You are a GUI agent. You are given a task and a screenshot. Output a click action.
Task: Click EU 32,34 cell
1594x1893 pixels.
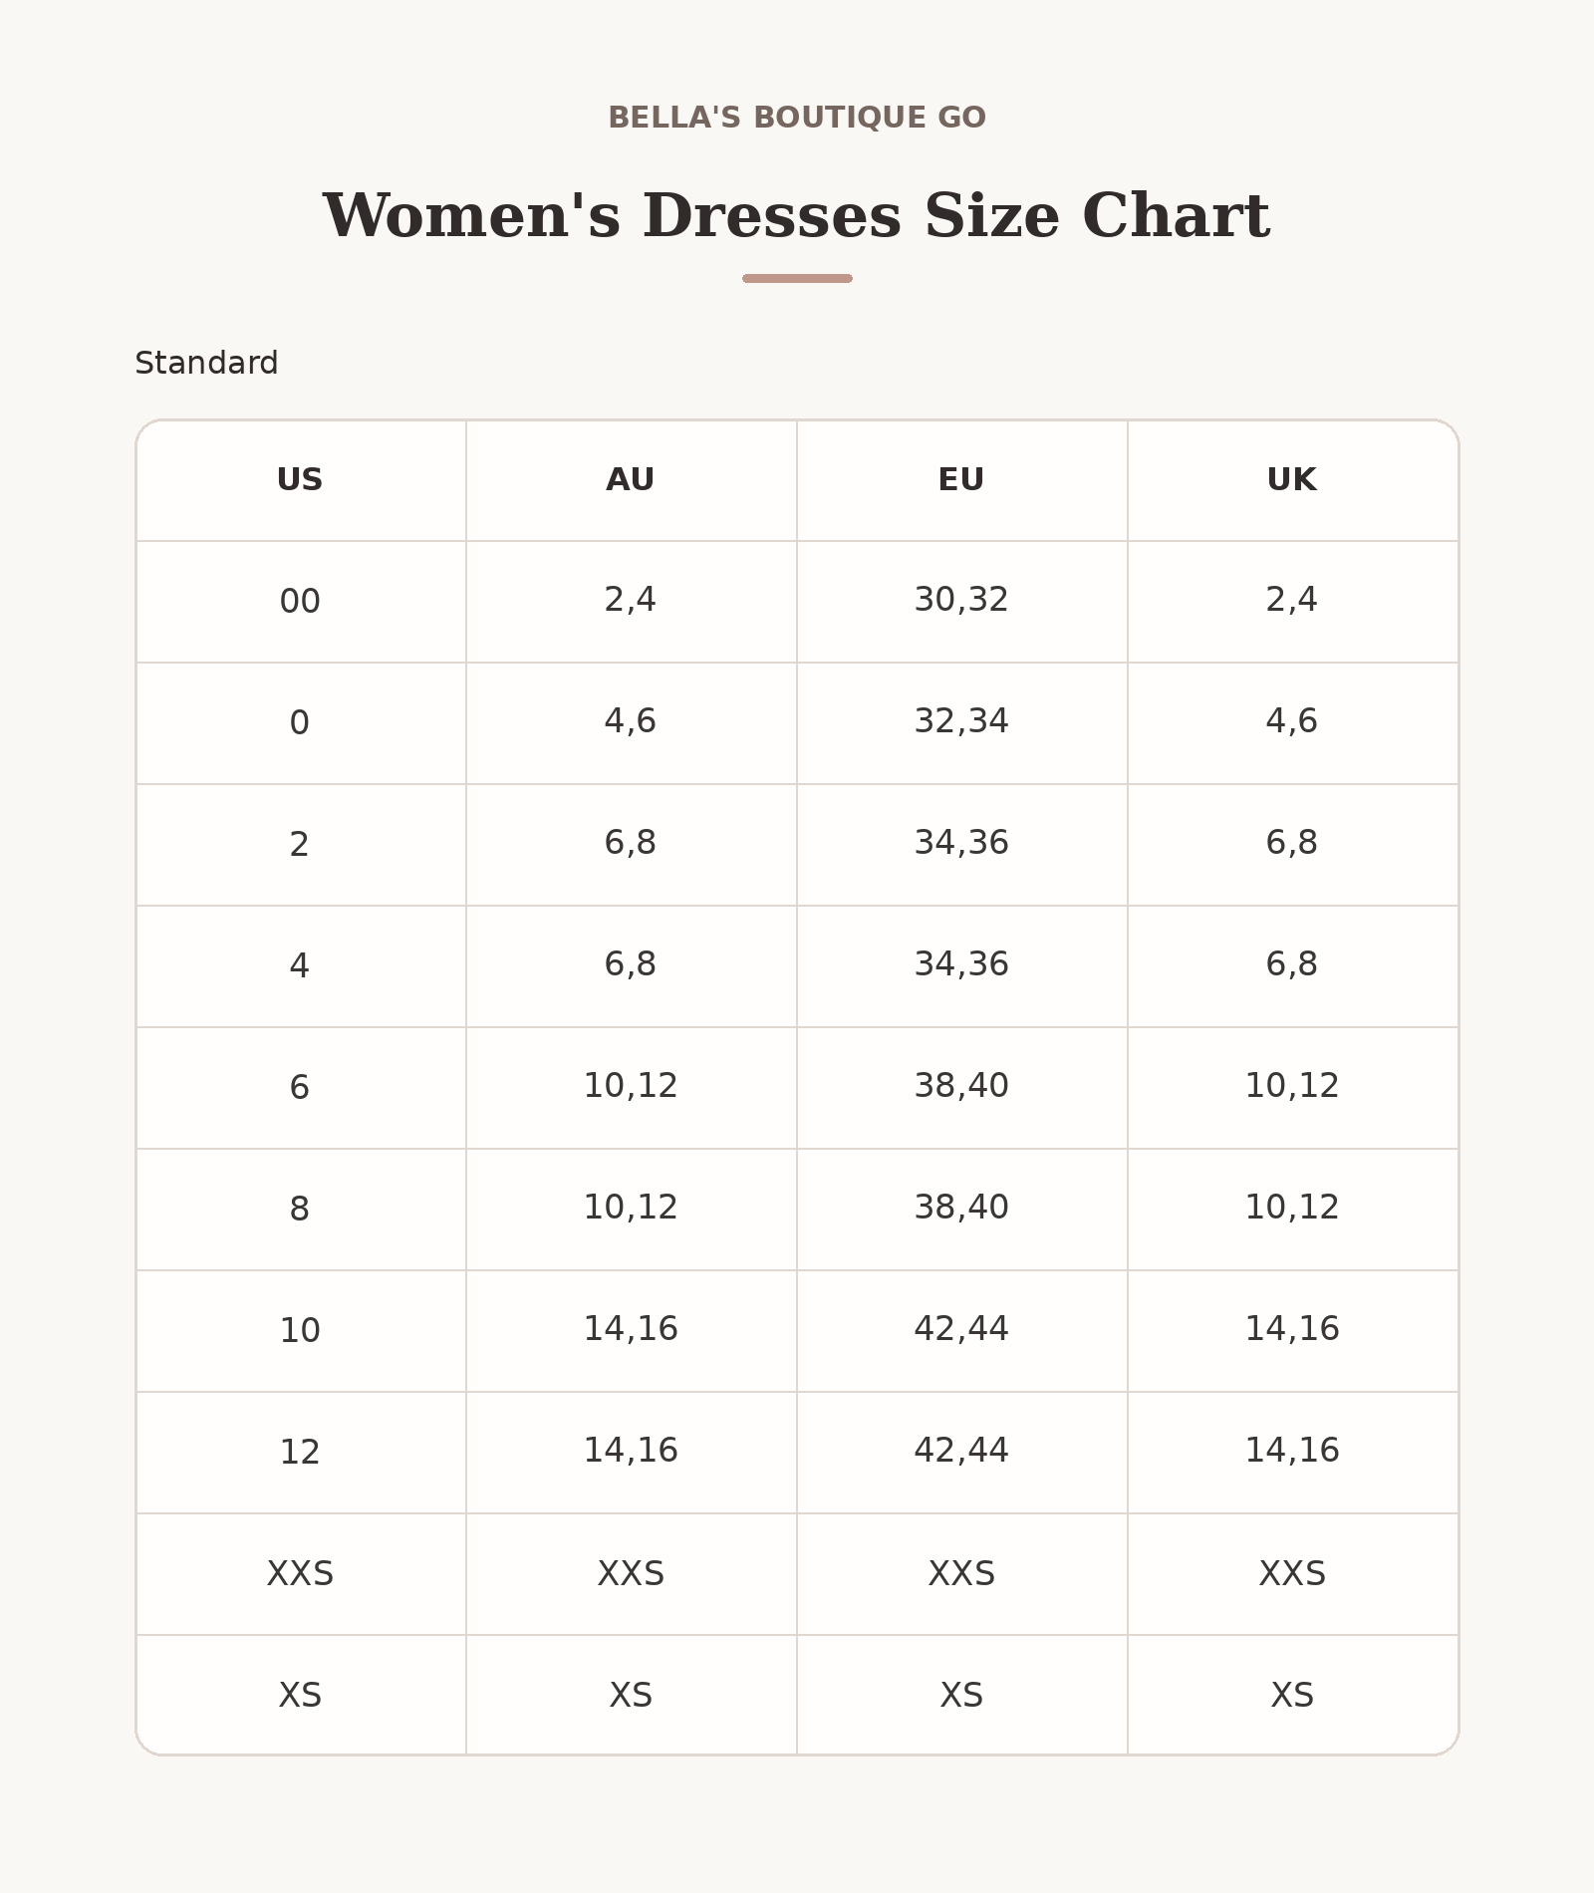coord(961,723)
